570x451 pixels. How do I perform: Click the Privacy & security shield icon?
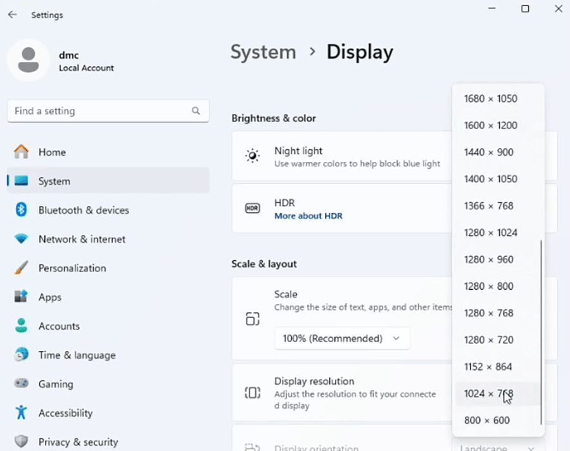21,442
